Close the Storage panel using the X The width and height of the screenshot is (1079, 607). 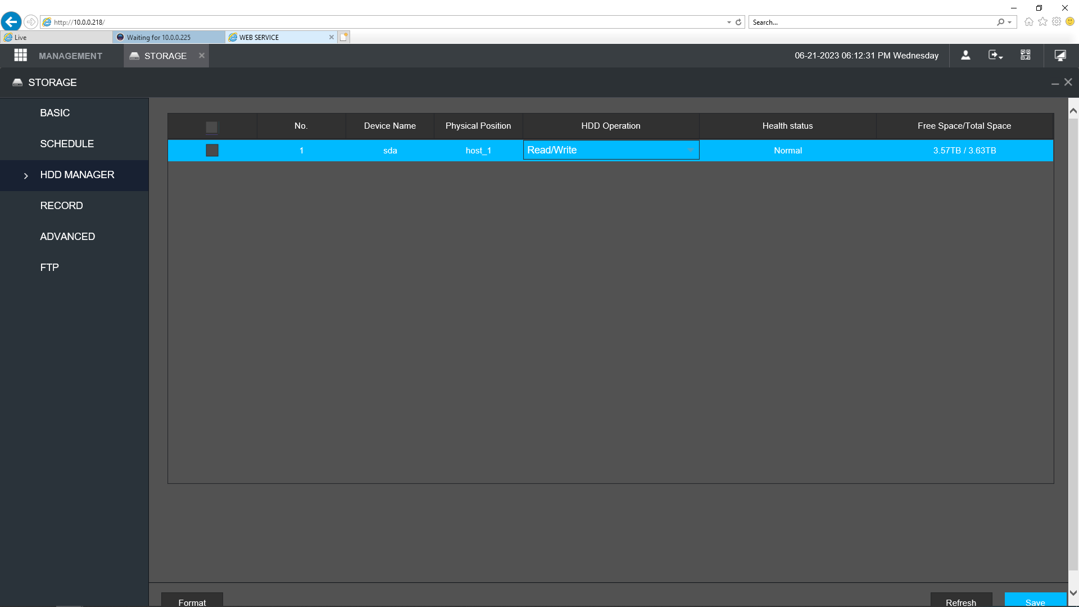click(1068, 82)
